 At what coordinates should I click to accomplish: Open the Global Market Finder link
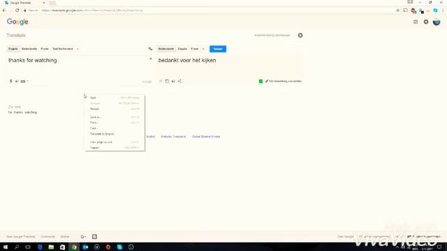[x=206, y=137]
